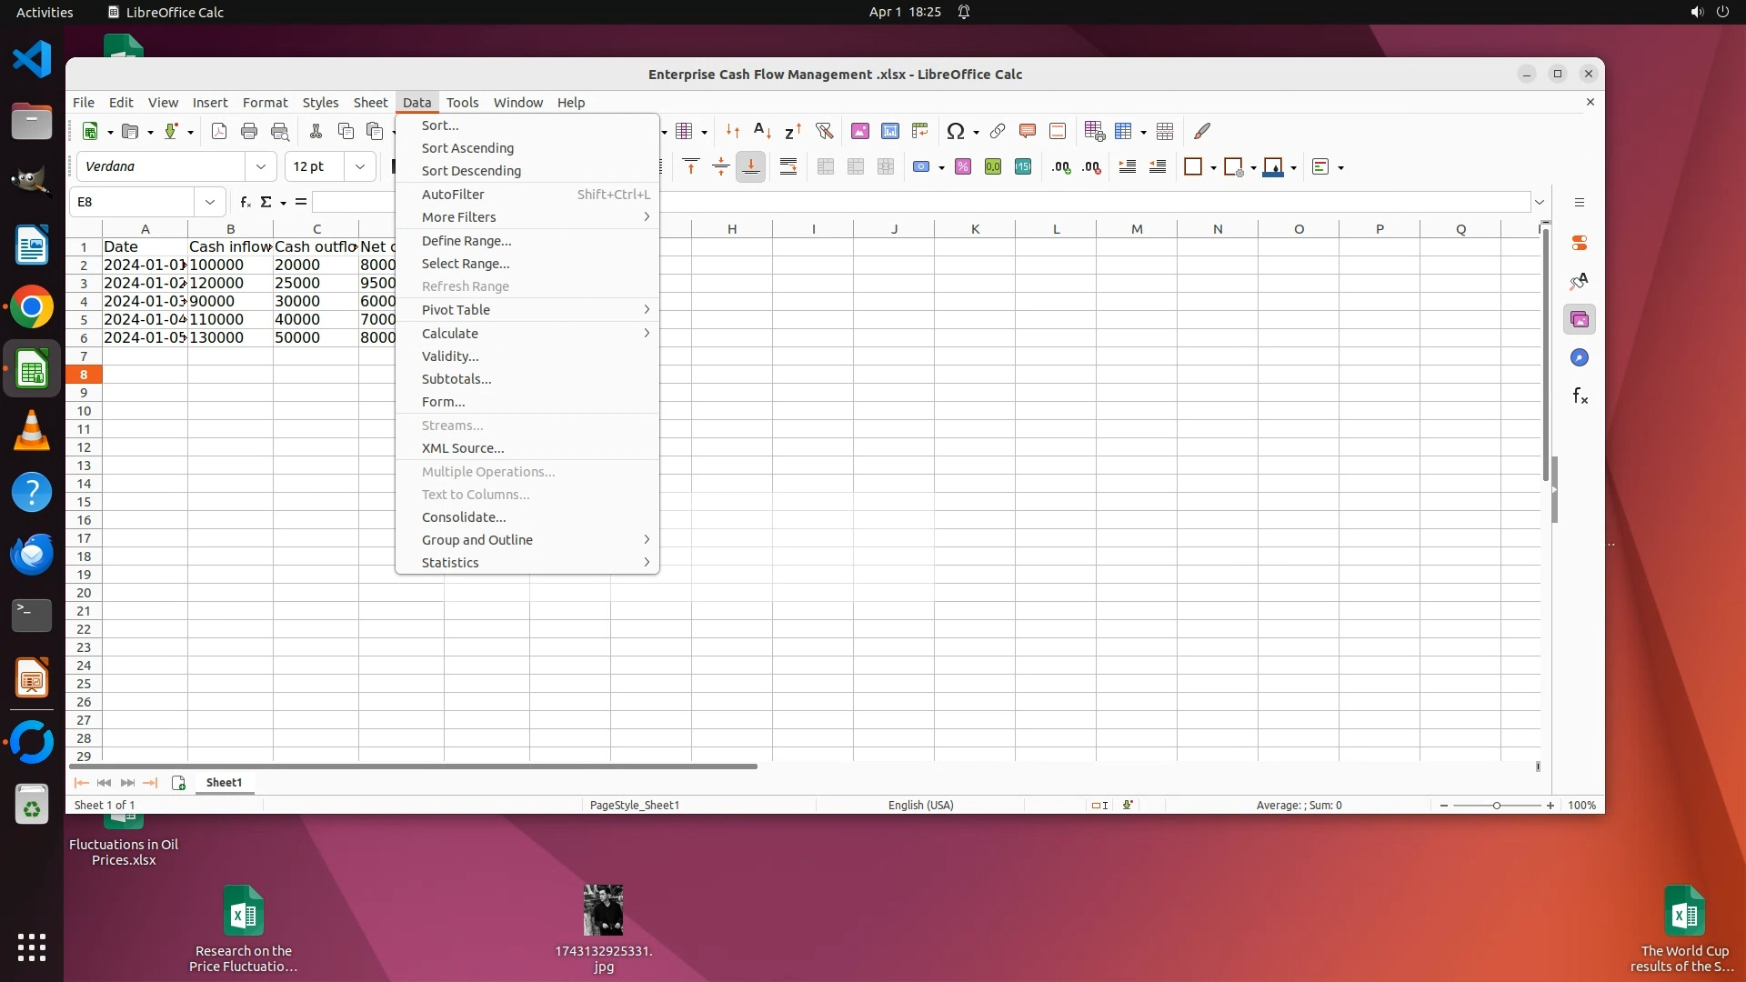Click the Insert Image icon
This screenshot has width=1746, height=982.
click(x=859, y=131)
